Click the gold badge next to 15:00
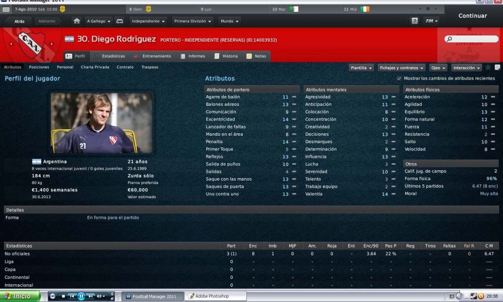This screenshot has height=302, width=503. click(x=62, y=9)
